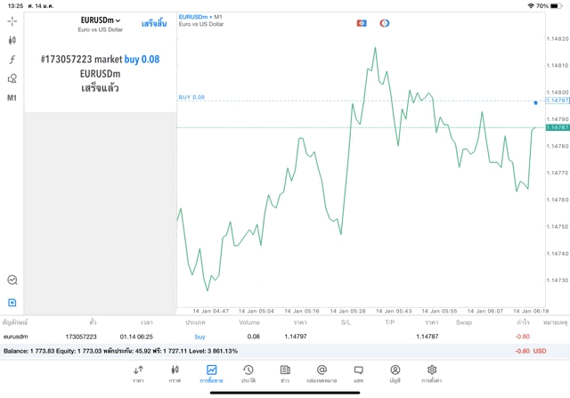Open the settings gear tab
570x398 pixels.
coord(432,374)
